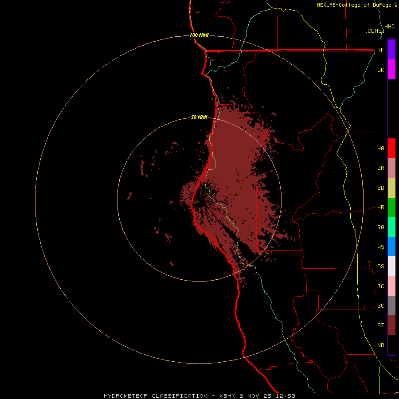The image size is (399, 399).
Task: Click 'HYDROMETEOR CLASSIFICATION' title text
Action: (156, 396)
